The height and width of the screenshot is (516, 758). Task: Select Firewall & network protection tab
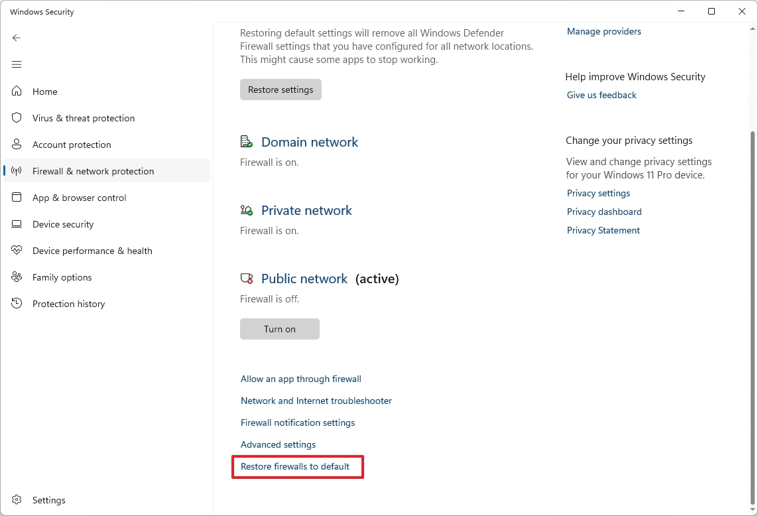(93, 171)
